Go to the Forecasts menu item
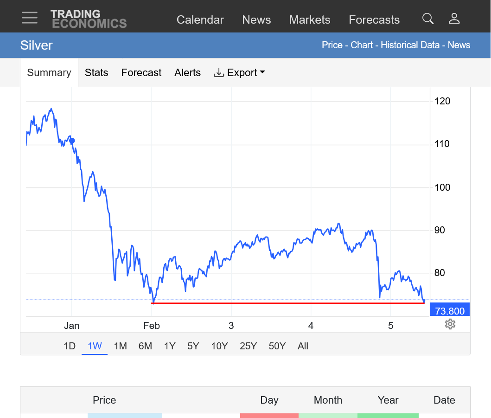 tap(374, 20)
